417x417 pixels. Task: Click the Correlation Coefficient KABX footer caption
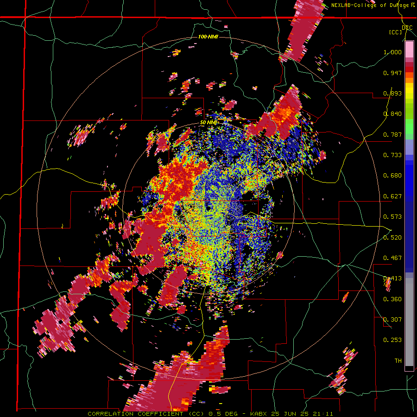pos(210,414)
